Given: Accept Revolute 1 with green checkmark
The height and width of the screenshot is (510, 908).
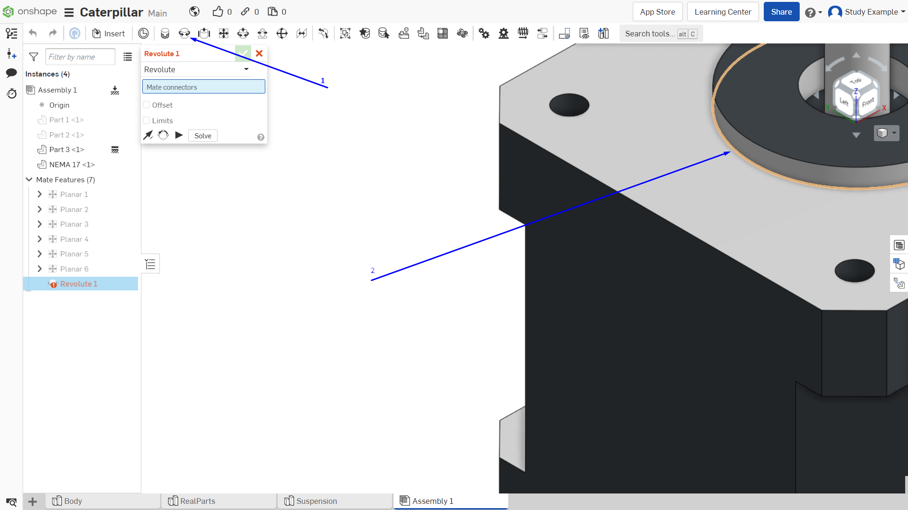Looking at the screenshot, I should (243, 53).
